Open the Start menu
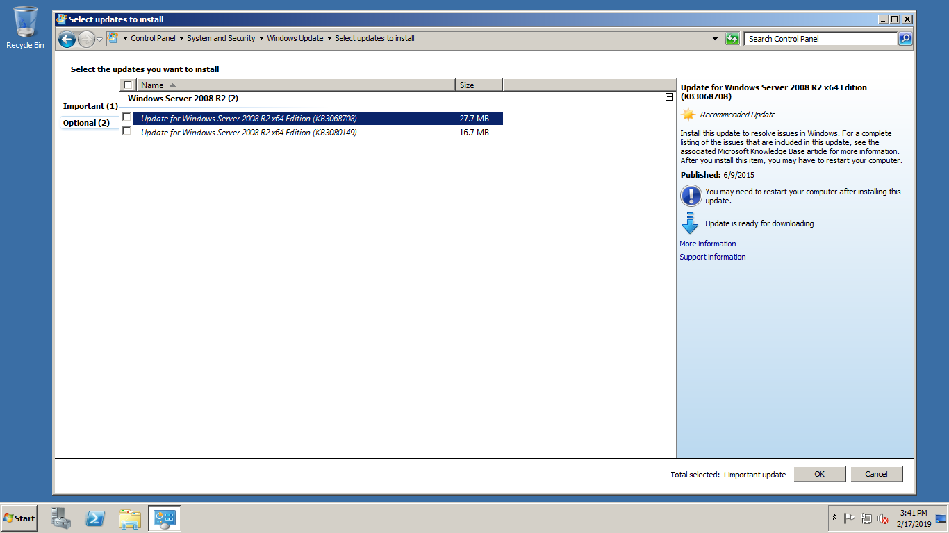This screenshot has width=949, height=533. tap(19, 518)
